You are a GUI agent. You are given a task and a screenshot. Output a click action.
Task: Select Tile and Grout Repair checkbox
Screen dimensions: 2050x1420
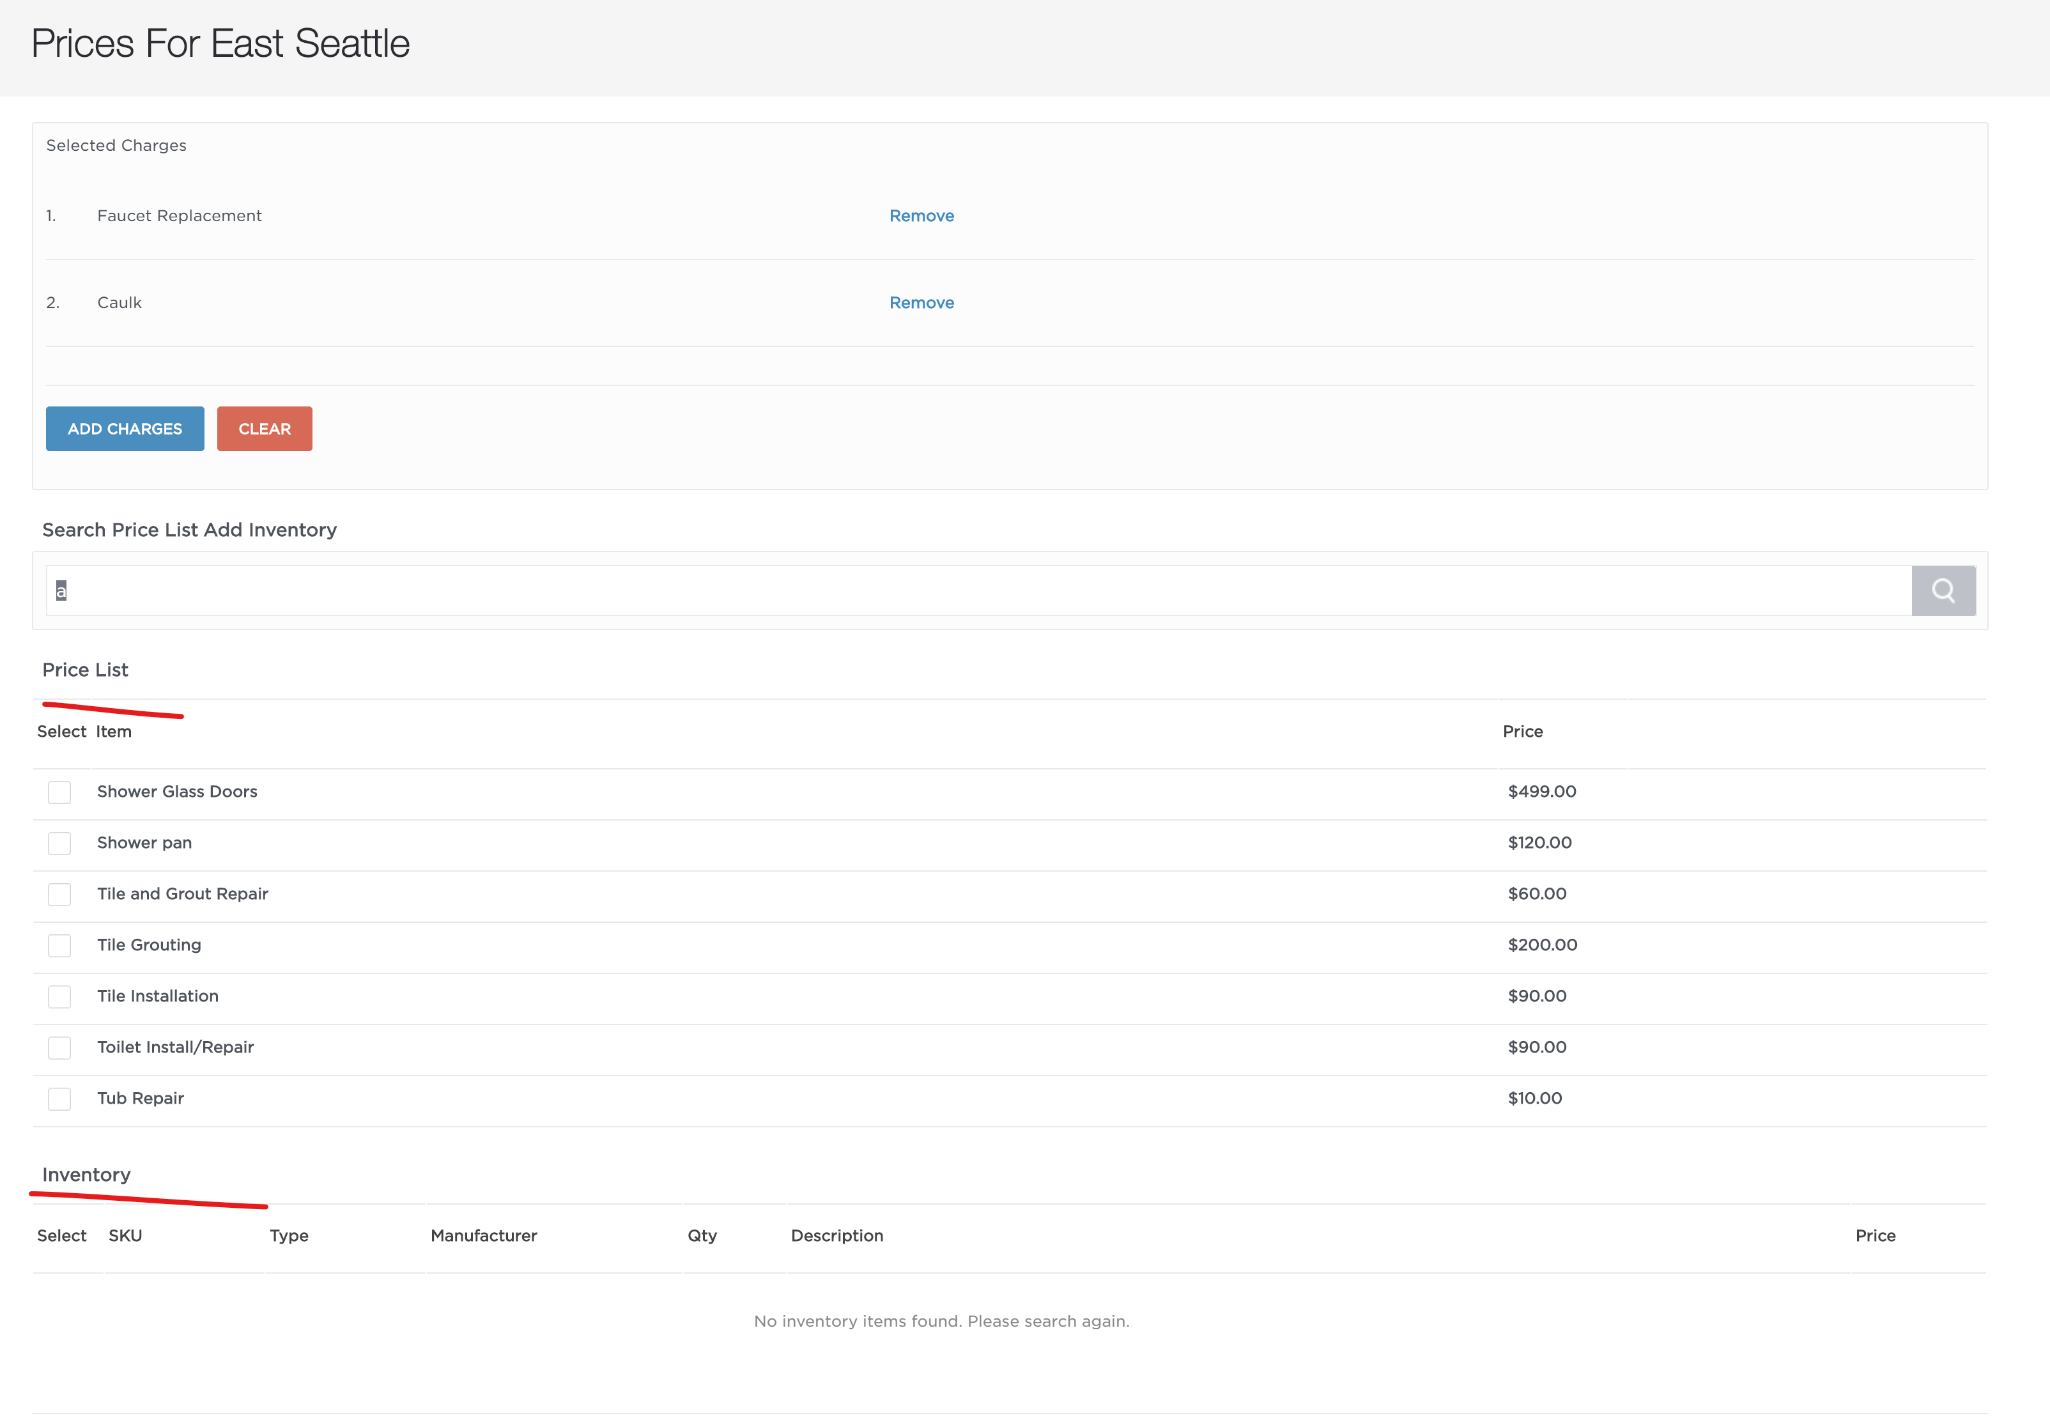(x=59, y=894)
